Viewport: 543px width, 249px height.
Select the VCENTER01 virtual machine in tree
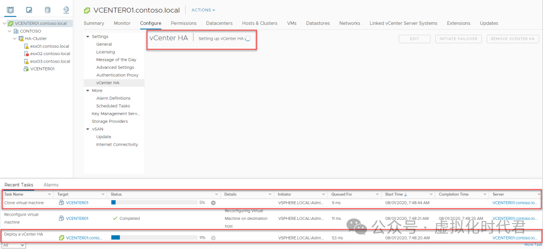pos(42,69)
